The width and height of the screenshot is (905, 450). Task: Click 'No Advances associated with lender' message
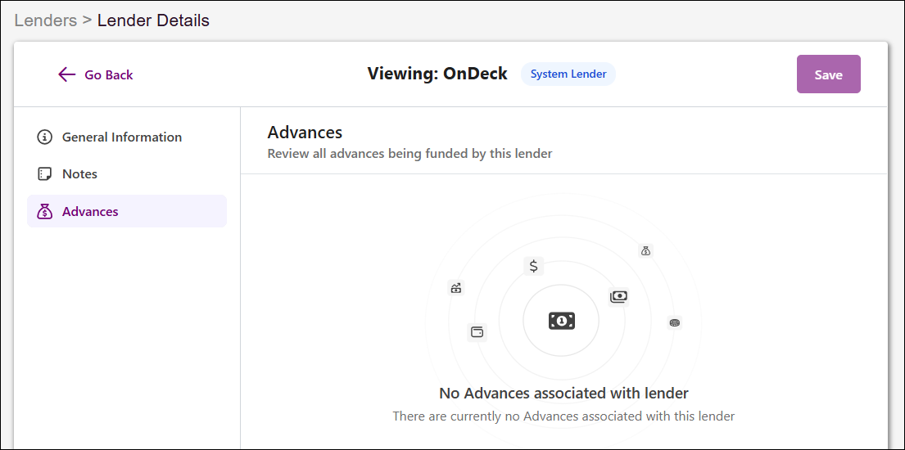coord(564,394)
